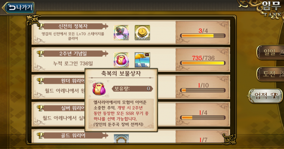Click the trophy icon beside 2주년 기념일
The height and width of the screenshot is (149, 284).
40,54
